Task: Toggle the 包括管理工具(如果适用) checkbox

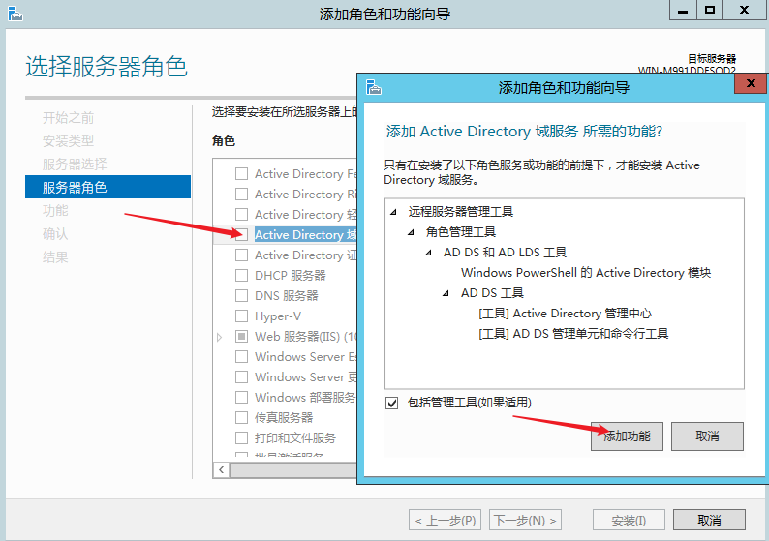Action: pos(391,403)
